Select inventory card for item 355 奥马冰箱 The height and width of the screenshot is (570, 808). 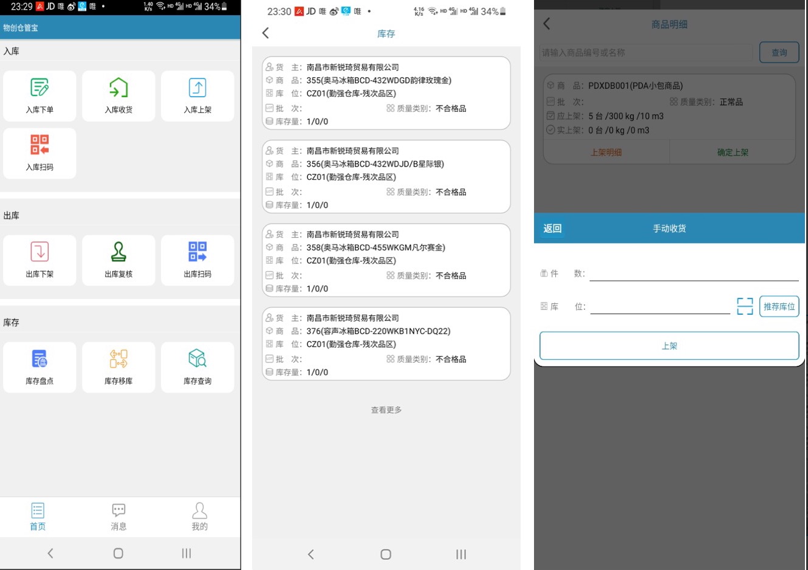[x=386, y=94]
